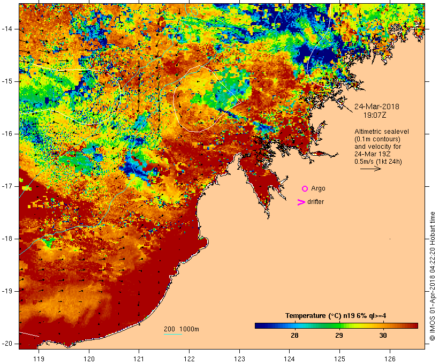Click the 'Argo' legend label
The width and height of the screenshot is (439, 364).
tap(318, 188)
